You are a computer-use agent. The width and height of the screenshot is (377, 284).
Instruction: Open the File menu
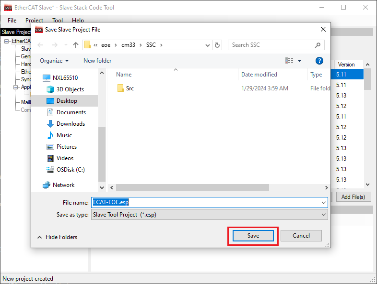[x=12, y=21]
